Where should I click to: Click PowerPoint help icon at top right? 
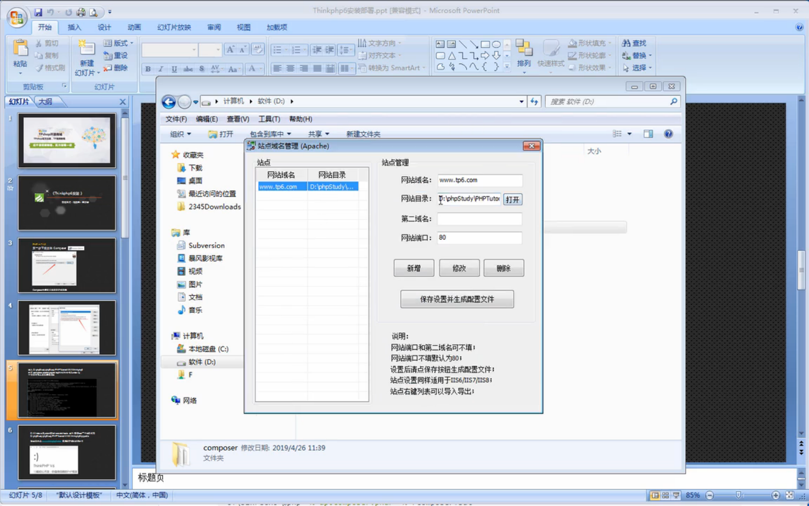pyautogui.click(x=799, y=27)
